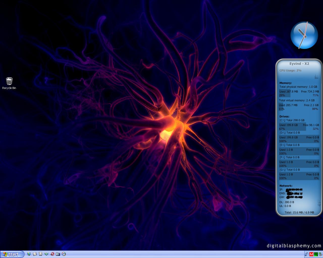Click the red M tray icon

point(311,254)
